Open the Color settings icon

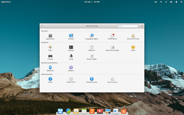click(50, 47)
